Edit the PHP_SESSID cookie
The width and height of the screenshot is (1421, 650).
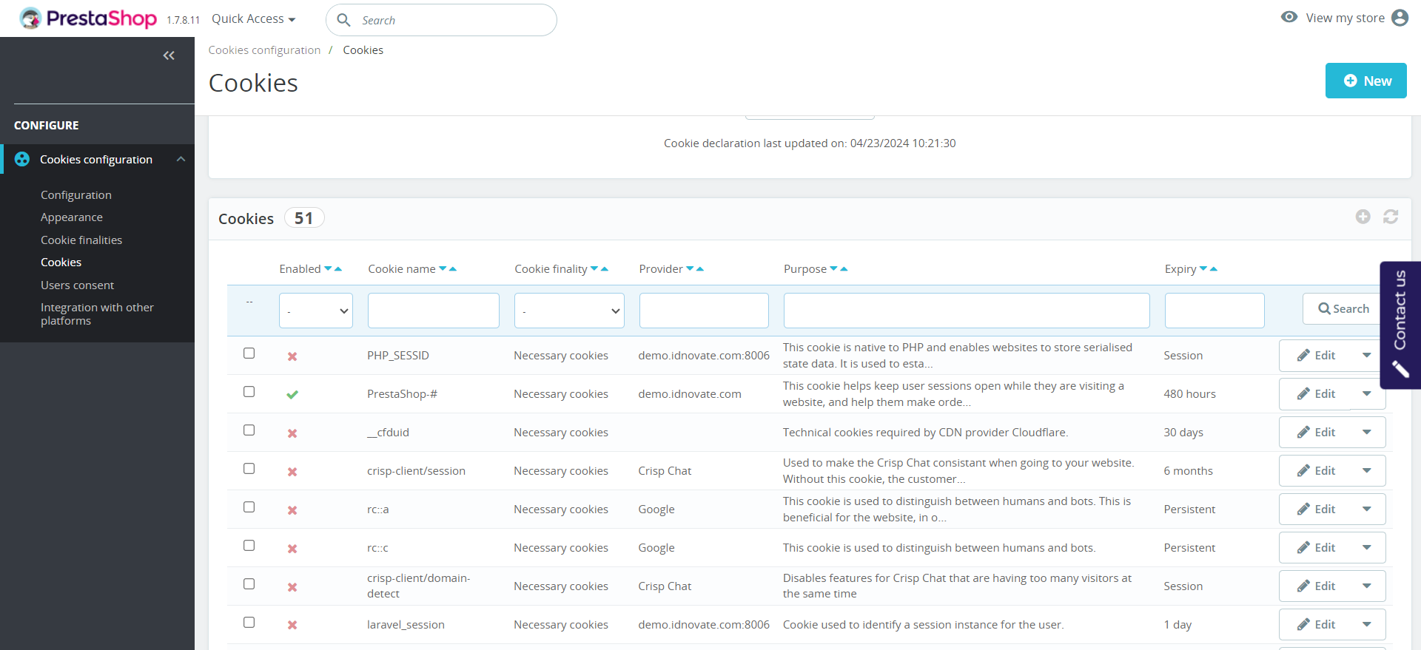[x=1315, y=356]
